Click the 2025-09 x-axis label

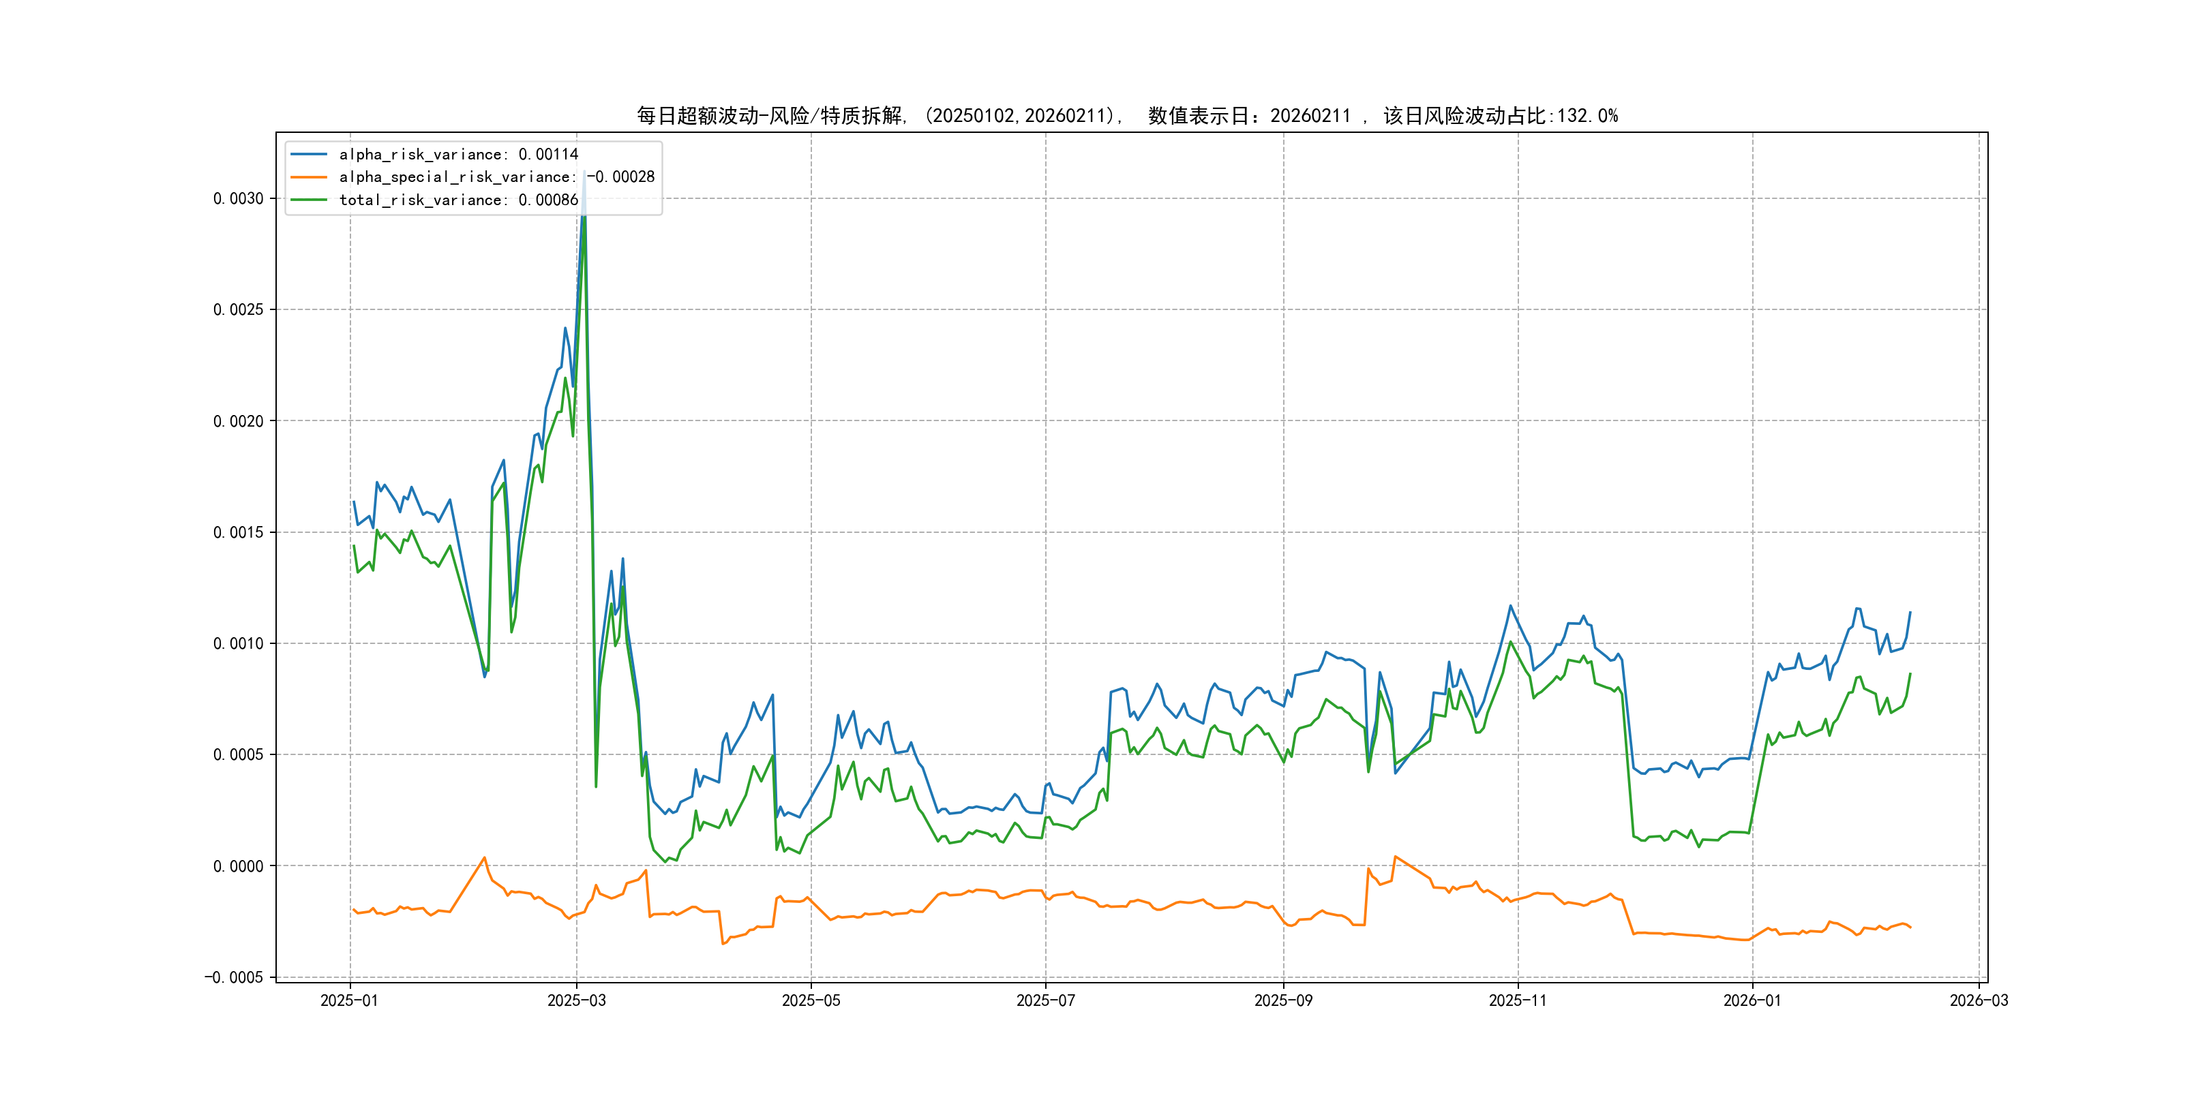pyautogui.click(x=1283, y=1000)
